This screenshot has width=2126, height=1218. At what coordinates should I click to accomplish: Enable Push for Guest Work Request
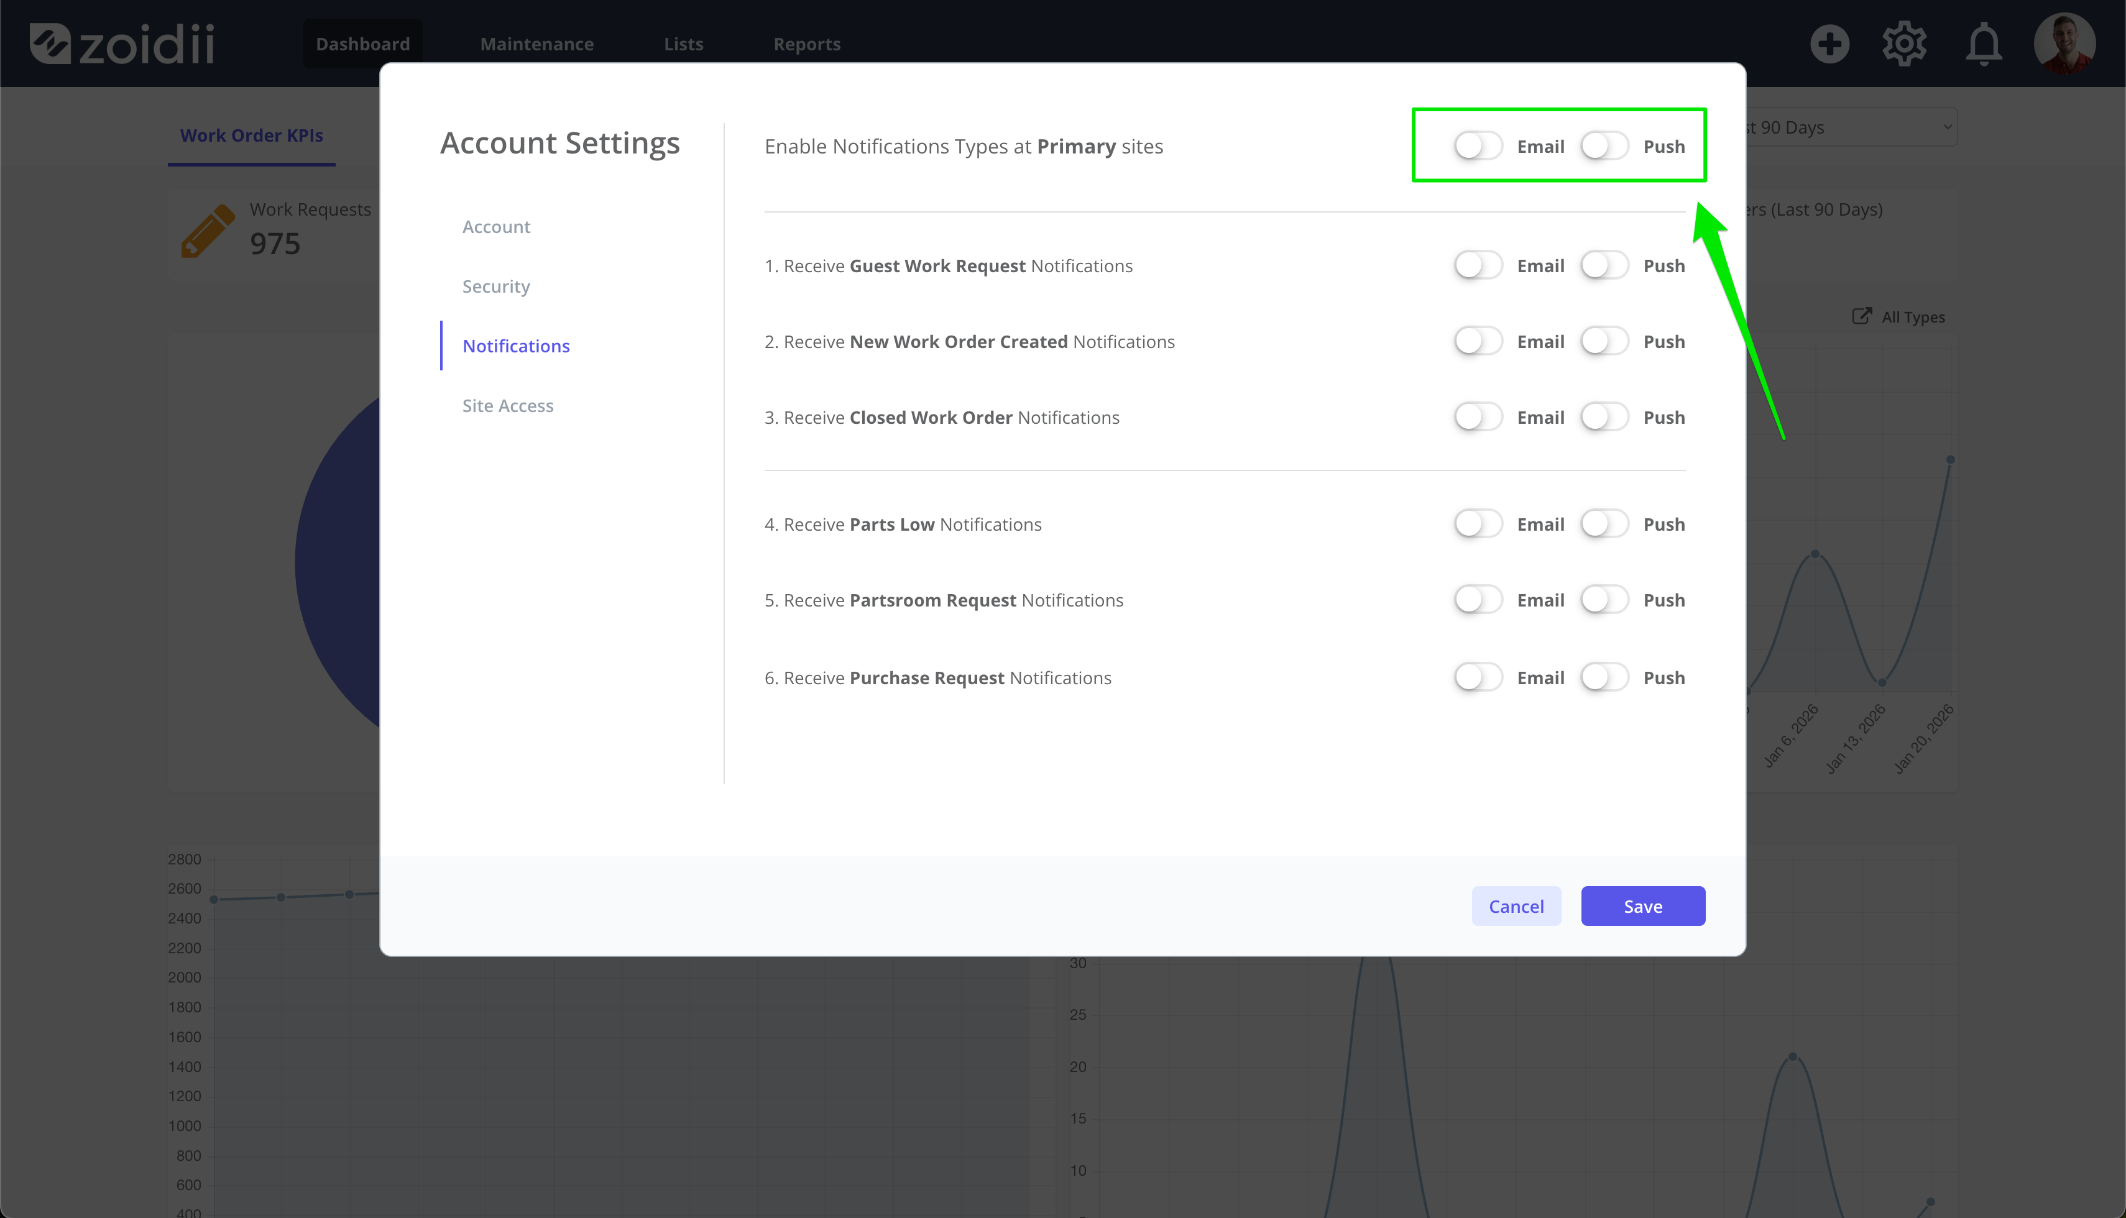1604,265
